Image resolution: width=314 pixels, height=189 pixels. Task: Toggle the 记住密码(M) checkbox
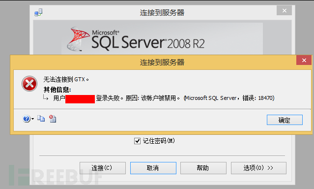[x=137, y=141]
